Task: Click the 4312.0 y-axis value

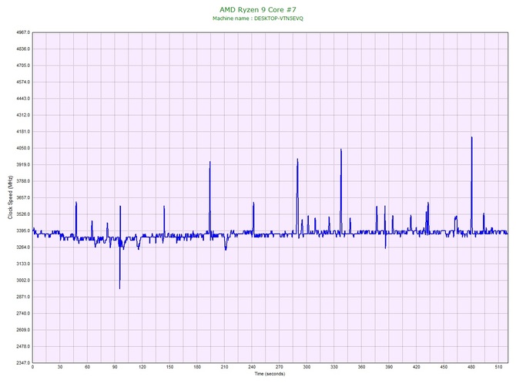Action: [23, 116]
